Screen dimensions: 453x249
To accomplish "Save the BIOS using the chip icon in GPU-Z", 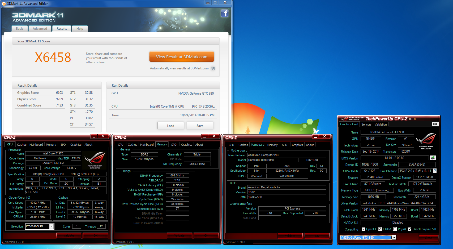I will (x=433, y=158).
